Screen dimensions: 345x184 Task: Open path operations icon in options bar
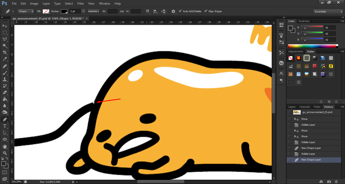(x=148, y=11)
